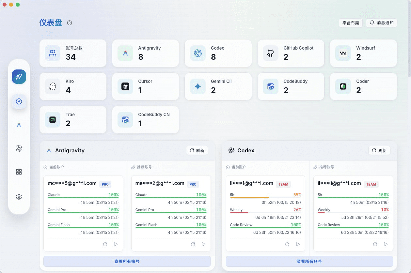Click Gemini Flash label under me***2@g***l.com
The image size is (411, 273).
tap(146, 225)
